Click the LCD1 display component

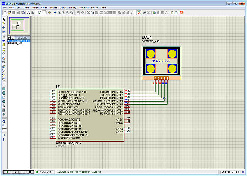coord(161,63)
